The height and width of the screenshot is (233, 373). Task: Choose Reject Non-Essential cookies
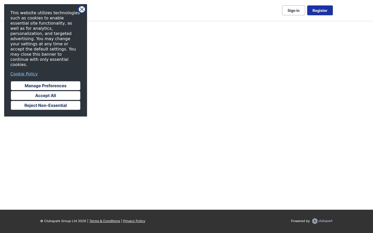coord(46,105)
